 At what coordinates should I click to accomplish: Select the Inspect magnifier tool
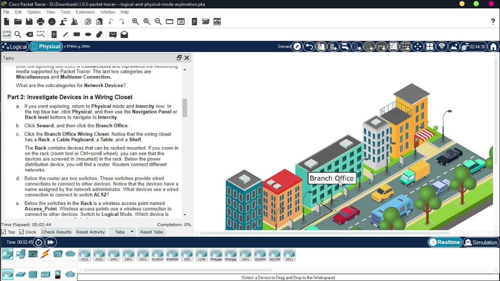coord(18,34)
